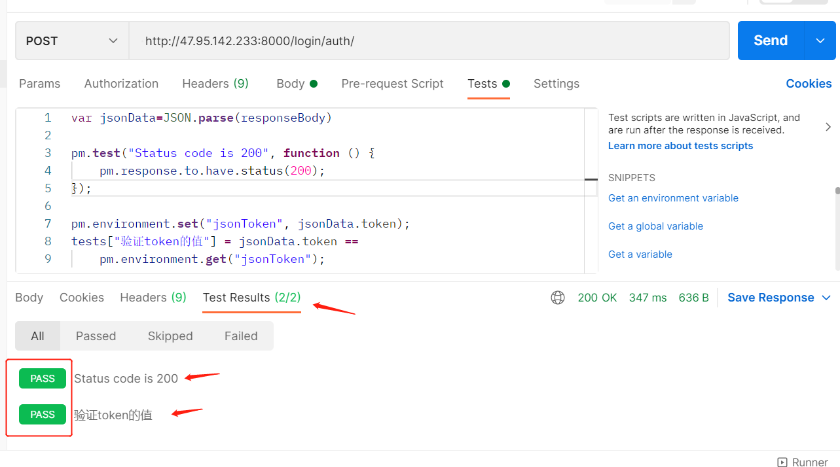This screenshot has height=467, width=840.
Task: Show Skipped test results
Action: (x=170, y=336)
